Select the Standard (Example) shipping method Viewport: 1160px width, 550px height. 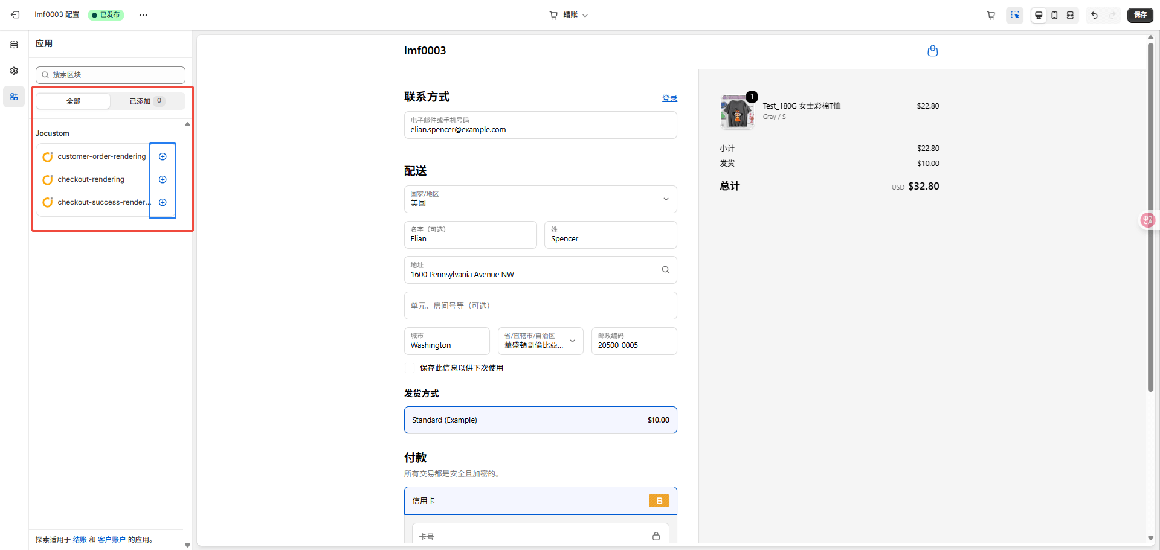[540, 420]
